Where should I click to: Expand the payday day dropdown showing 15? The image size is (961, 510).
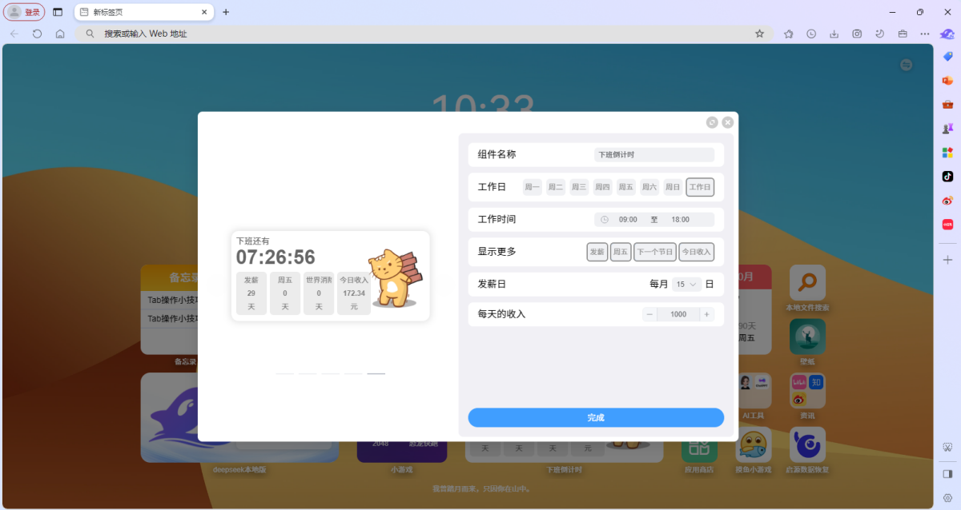(686, 284)
